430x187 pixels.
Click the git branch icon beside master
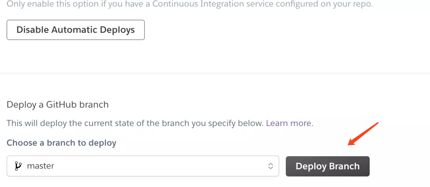click(18, 166)
